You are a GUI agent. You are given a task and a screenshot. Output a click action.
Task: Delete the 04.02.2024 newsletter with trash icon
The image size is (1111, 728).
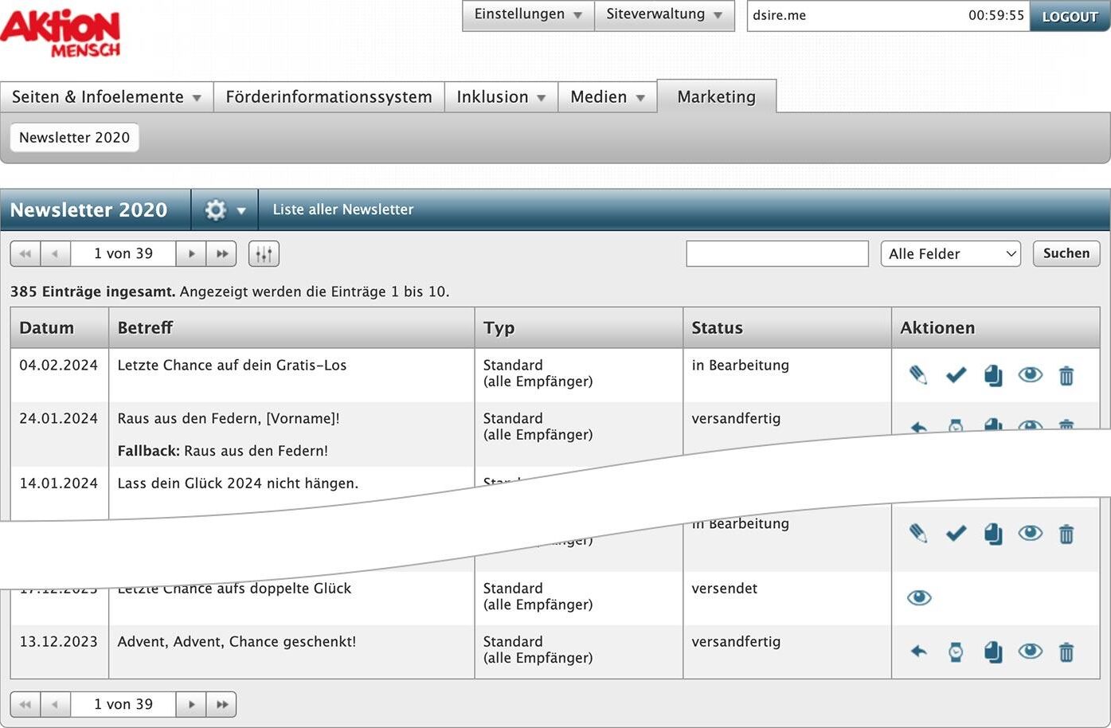click(1066, 375)
